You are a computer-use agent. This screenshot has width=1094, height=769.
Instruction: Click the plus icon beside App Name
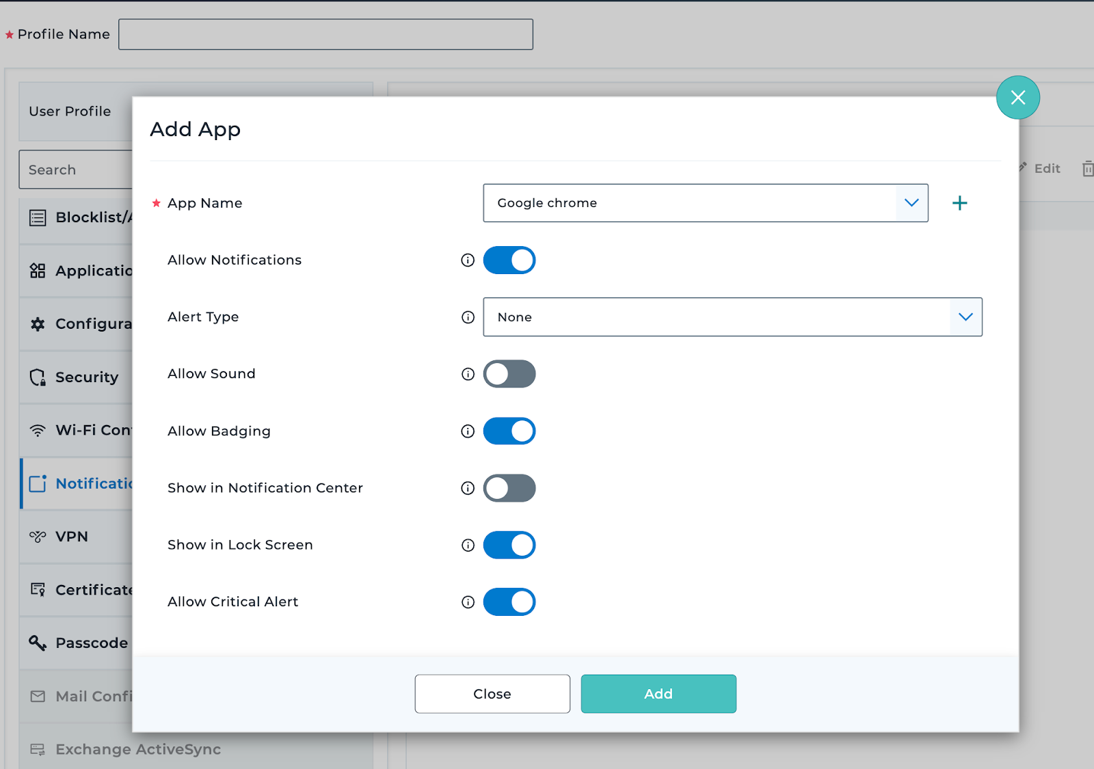959,203
